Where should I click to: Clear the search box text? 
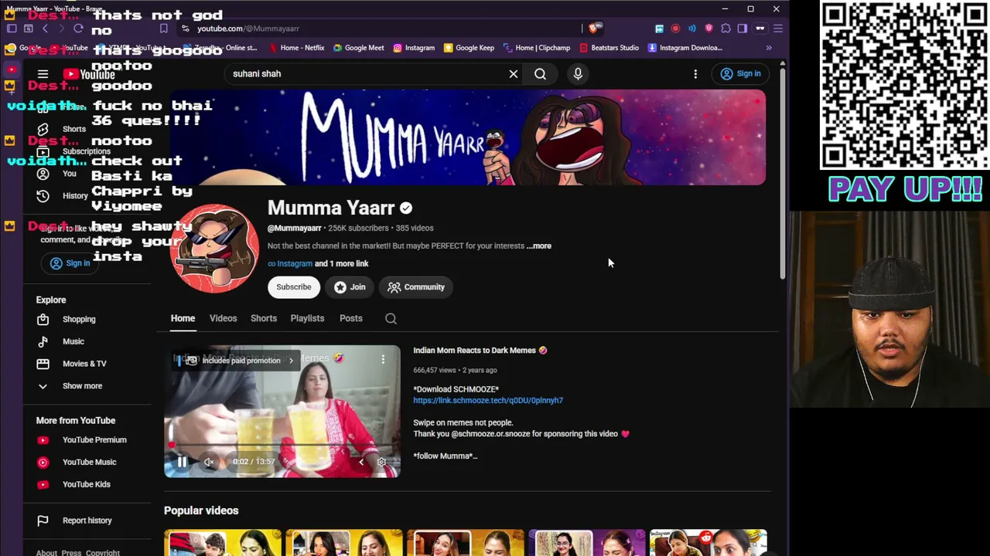(514, 74)
